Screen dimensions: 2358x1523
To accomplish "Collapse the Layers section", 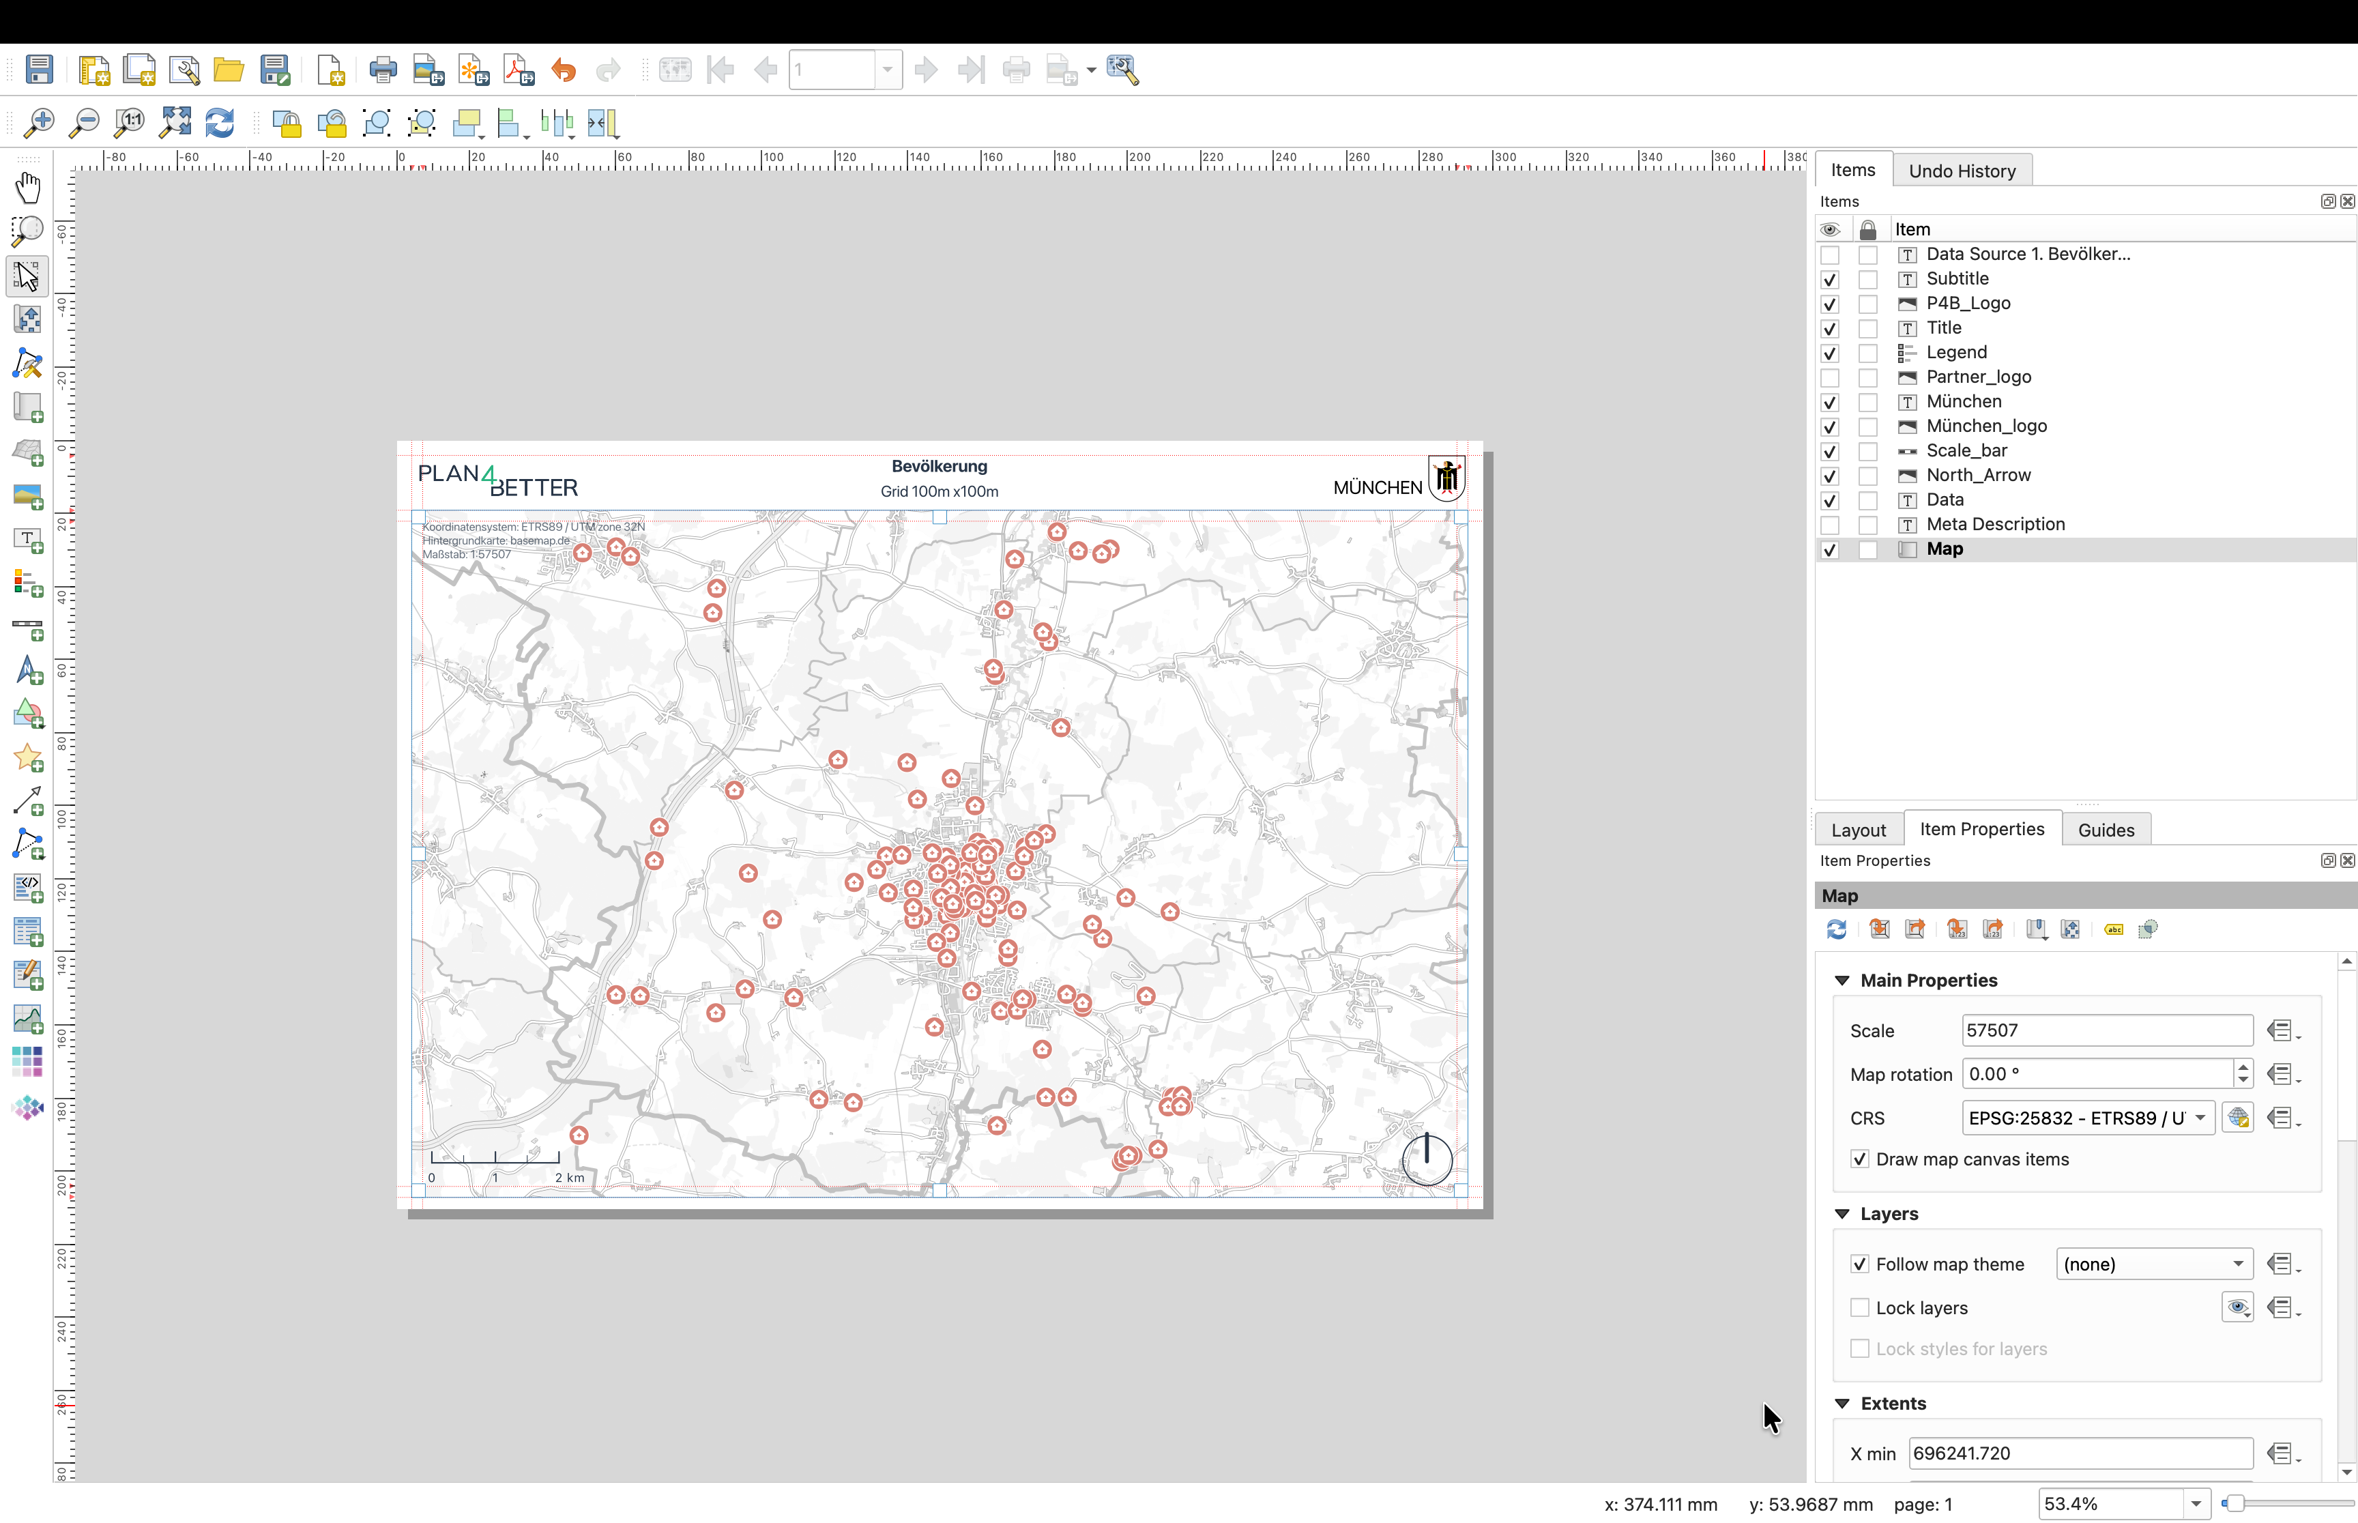I will click(1842, 1213).
